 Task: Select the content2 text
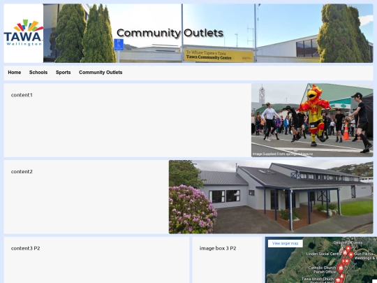pos(22,172)
